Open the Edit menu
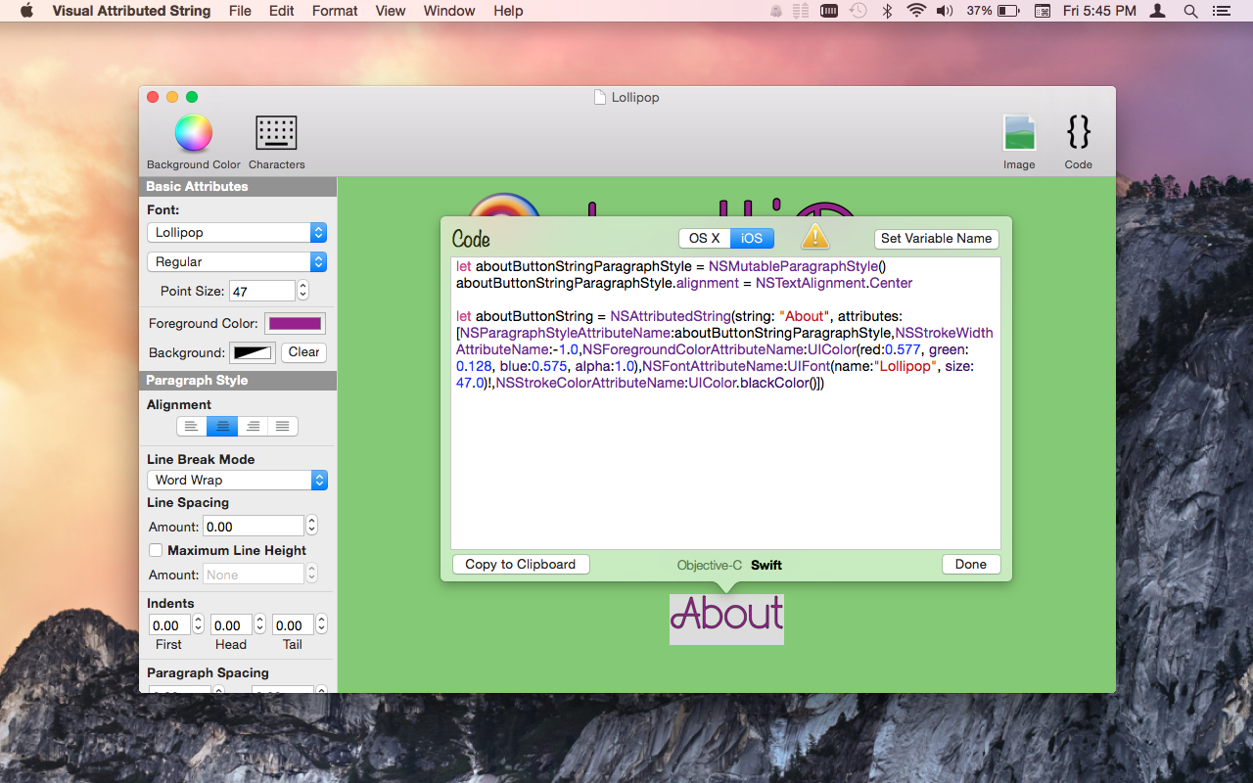Image resolution: width=1253 pixels, height=783 pixels. pos(282,11)
